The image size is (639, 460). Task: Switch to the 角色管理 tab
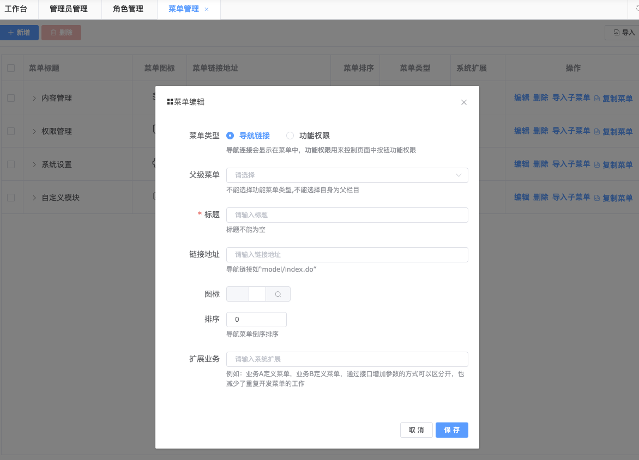tap(128, 9)
